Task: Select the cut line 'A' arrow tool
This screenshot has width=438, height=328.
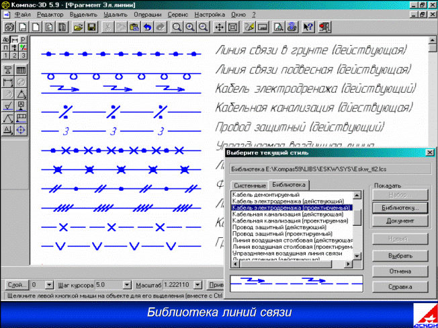Action: (8, 130)
